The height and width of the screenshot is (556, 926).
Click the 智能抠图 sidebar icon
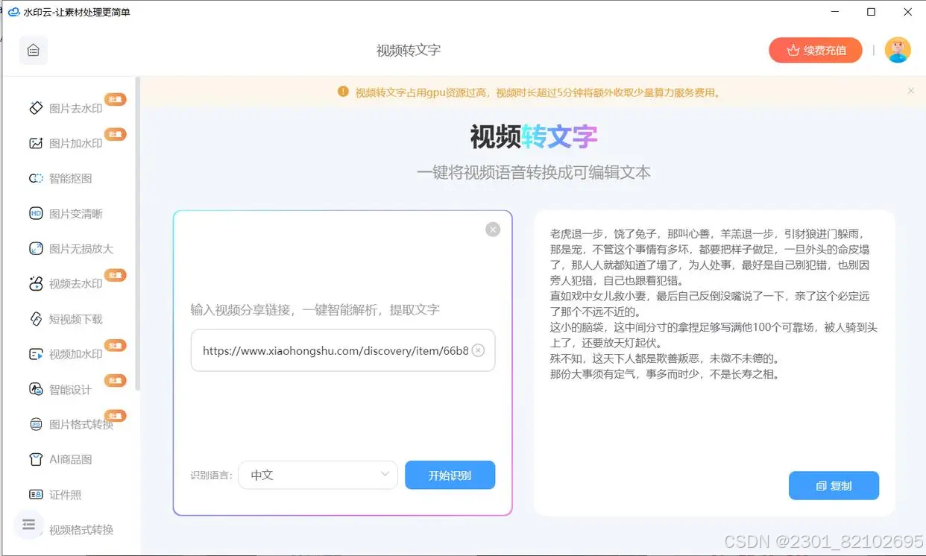click(x=36, y=178)
